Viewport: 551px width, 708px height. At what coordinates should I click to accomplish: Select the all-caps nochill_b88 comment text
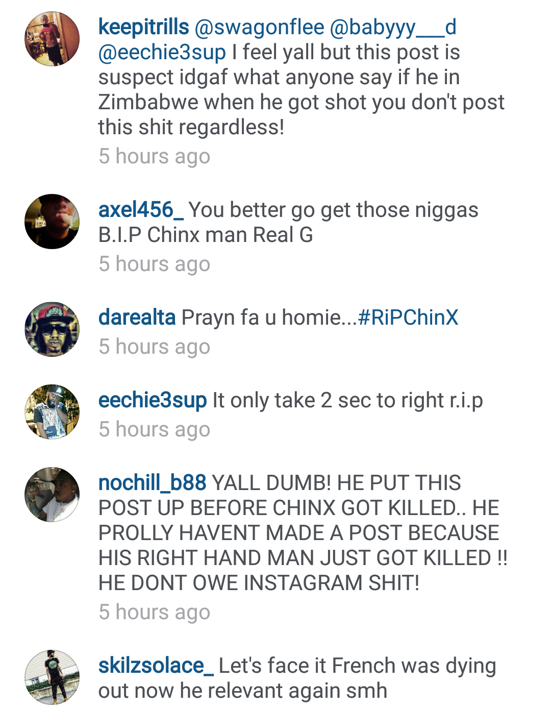click(303, 533)
